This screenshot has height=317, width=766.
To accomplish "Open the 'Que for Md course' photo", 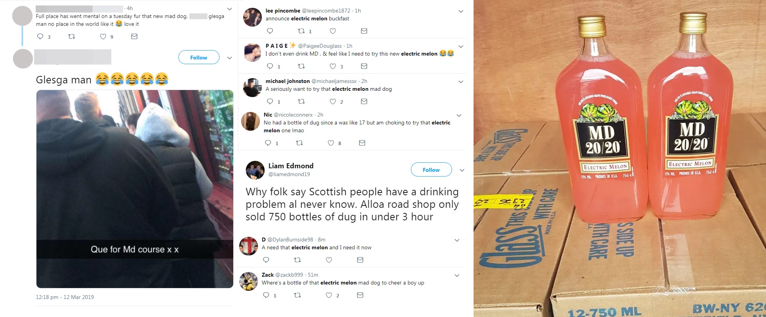I will tap(135, 189).
